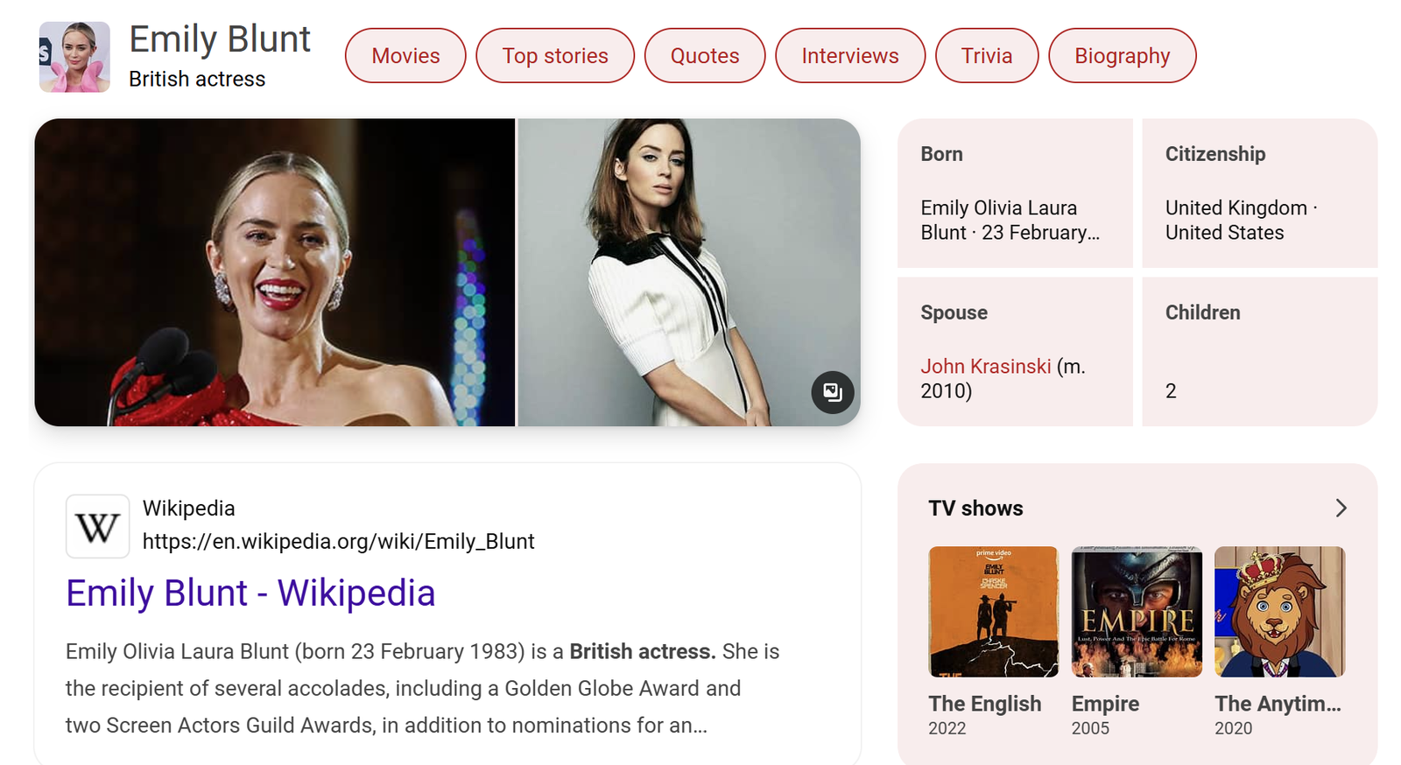Open The English show poster
Image resolution: width=1401 pixels, height=765 pixels.
click(993, 611)
